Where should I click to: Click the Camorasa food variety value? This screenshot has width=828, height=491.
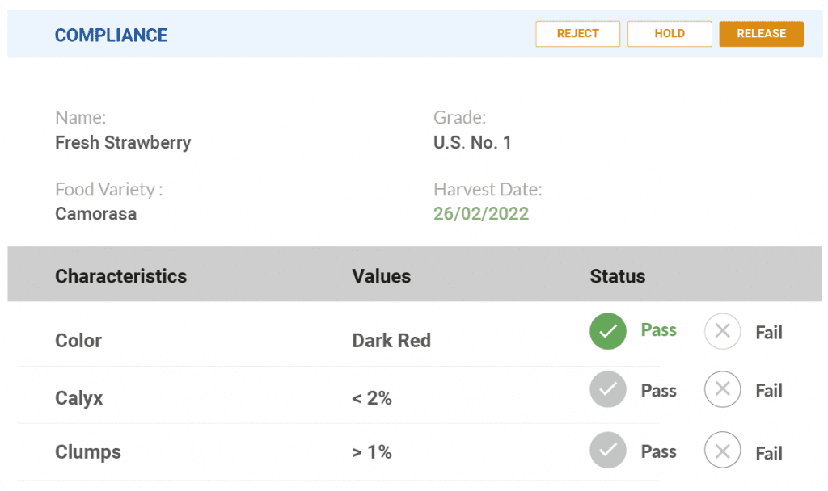[x=95, y=214]
